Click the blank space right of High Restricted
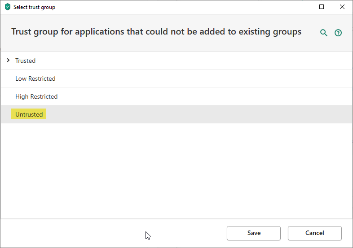This screenshot has height=248, width=353. [202, 96]
